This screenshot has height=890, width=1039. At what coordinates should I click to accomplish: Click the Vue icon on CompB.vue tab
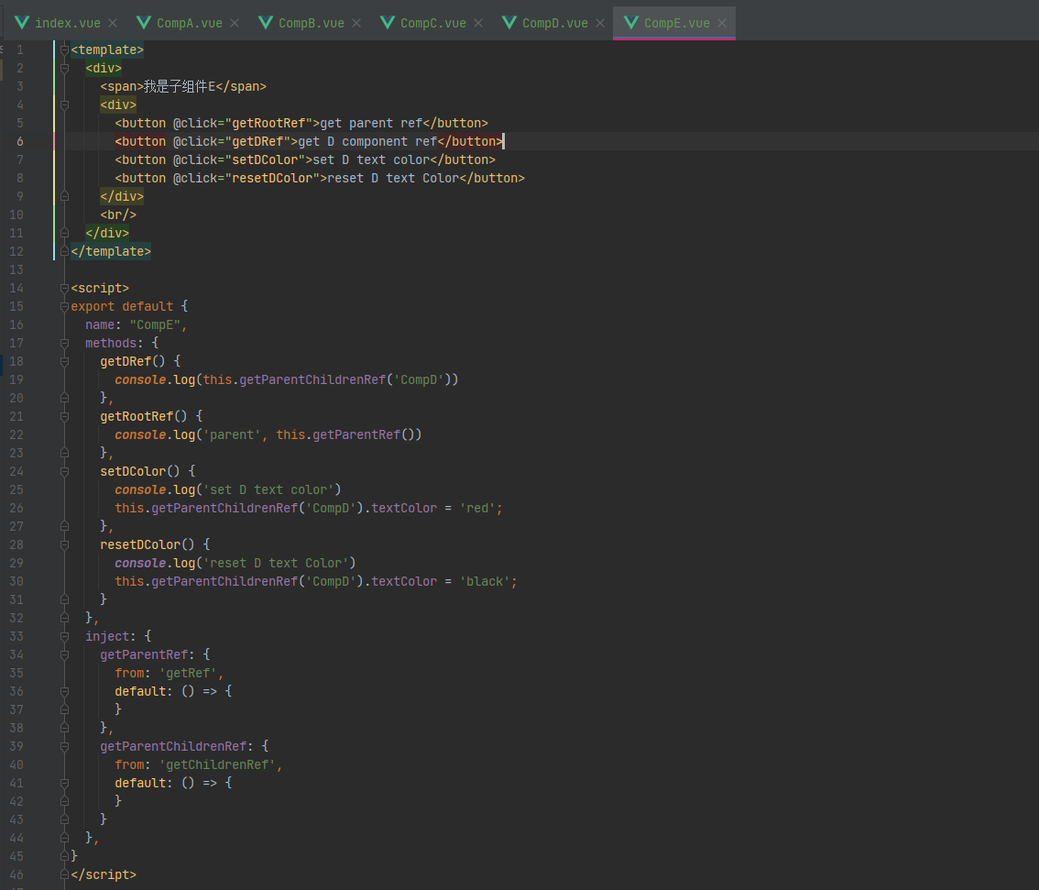tap(266, 23)
